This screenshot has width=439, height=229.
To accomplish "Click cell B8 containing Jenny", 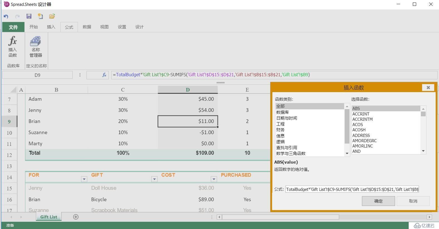I will (56, 110).
